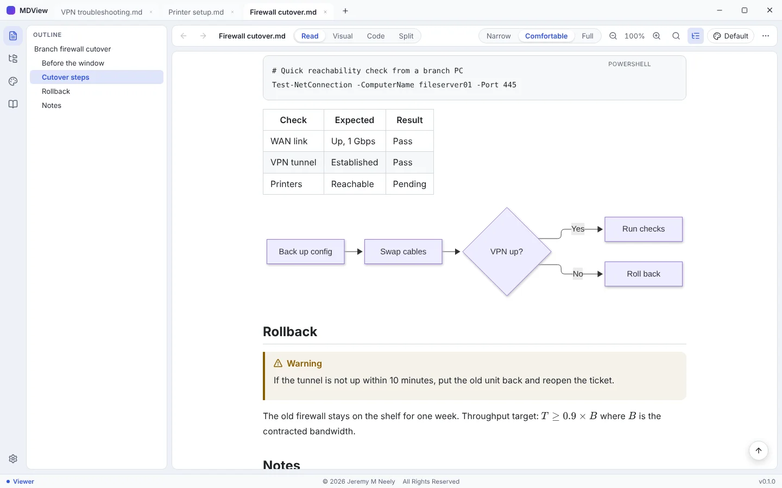The image size is (782, 488).
Task: Set page width to Full
Action: click(x=588, y=36)
